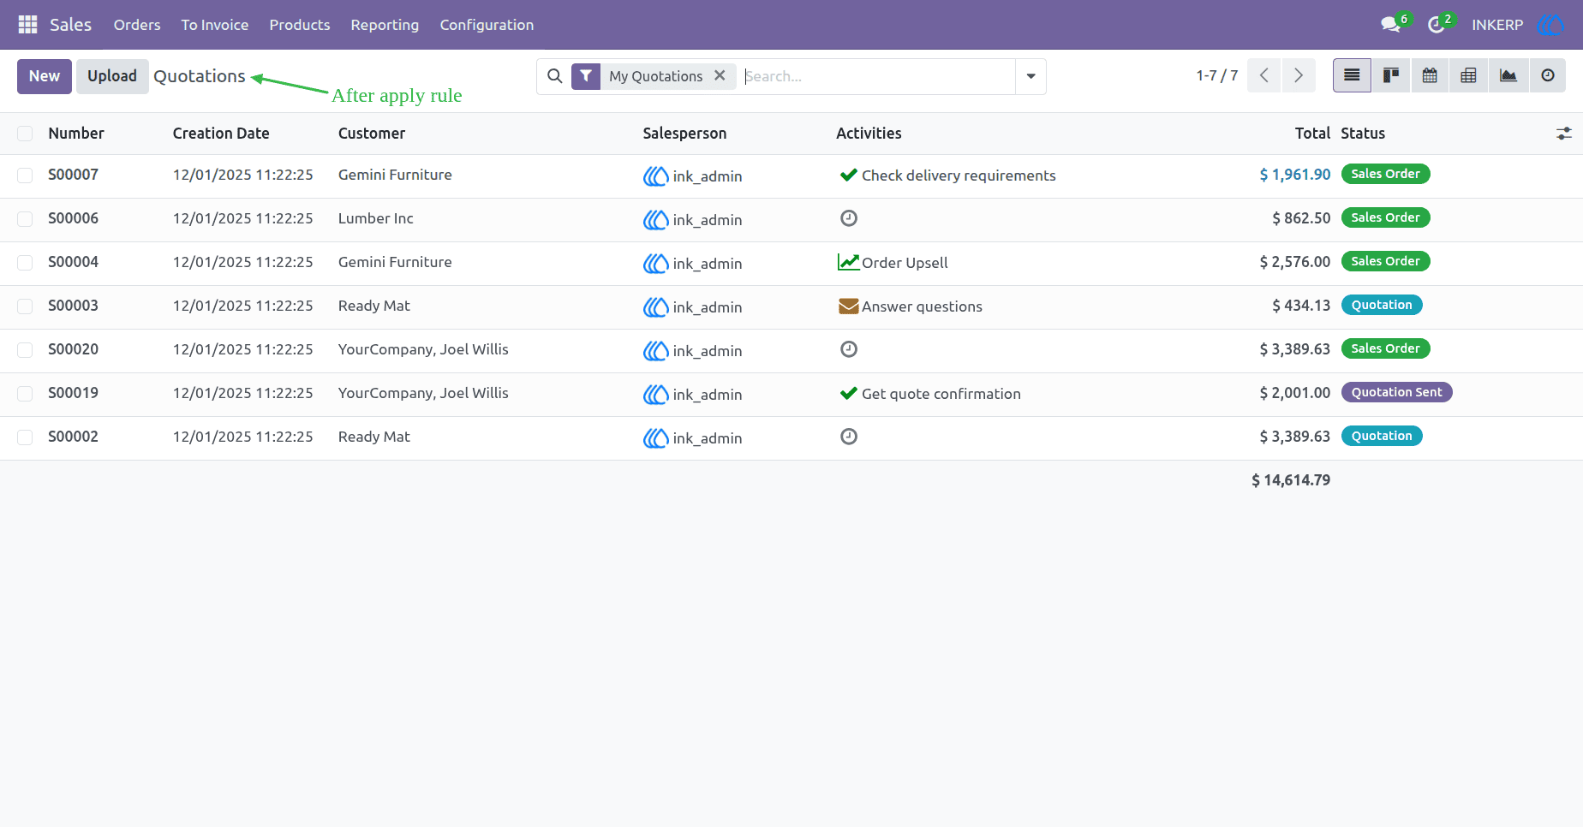
Task: Remove the My Quotations filter
Action: [720, 75]
